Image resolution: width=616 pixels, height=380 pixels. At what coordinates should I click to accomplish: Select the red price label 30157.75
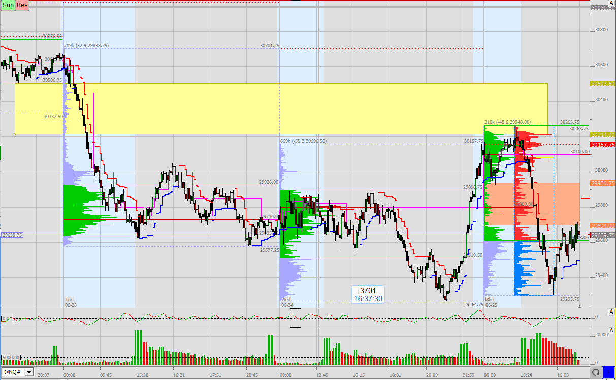point(603,145)
